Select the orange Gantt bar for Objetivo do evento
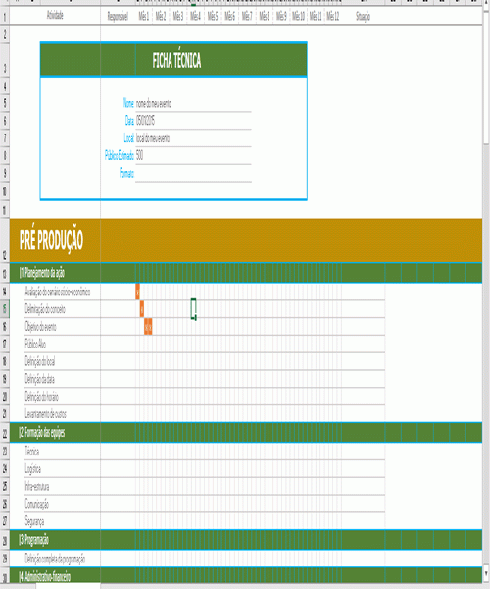This screenshot has width=490, height=589. [148, 327]
